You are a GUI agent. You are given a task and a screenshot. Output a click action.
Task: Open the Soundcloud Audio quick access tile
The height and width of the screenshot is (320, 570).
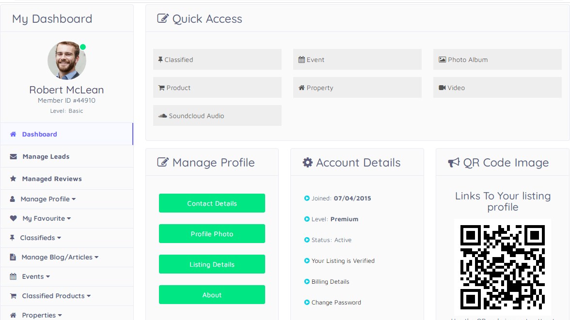(217, 116)
